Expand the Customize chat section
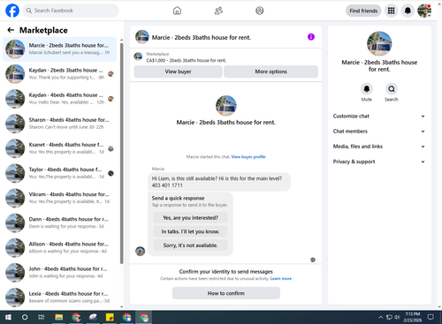 pos(379,116)
